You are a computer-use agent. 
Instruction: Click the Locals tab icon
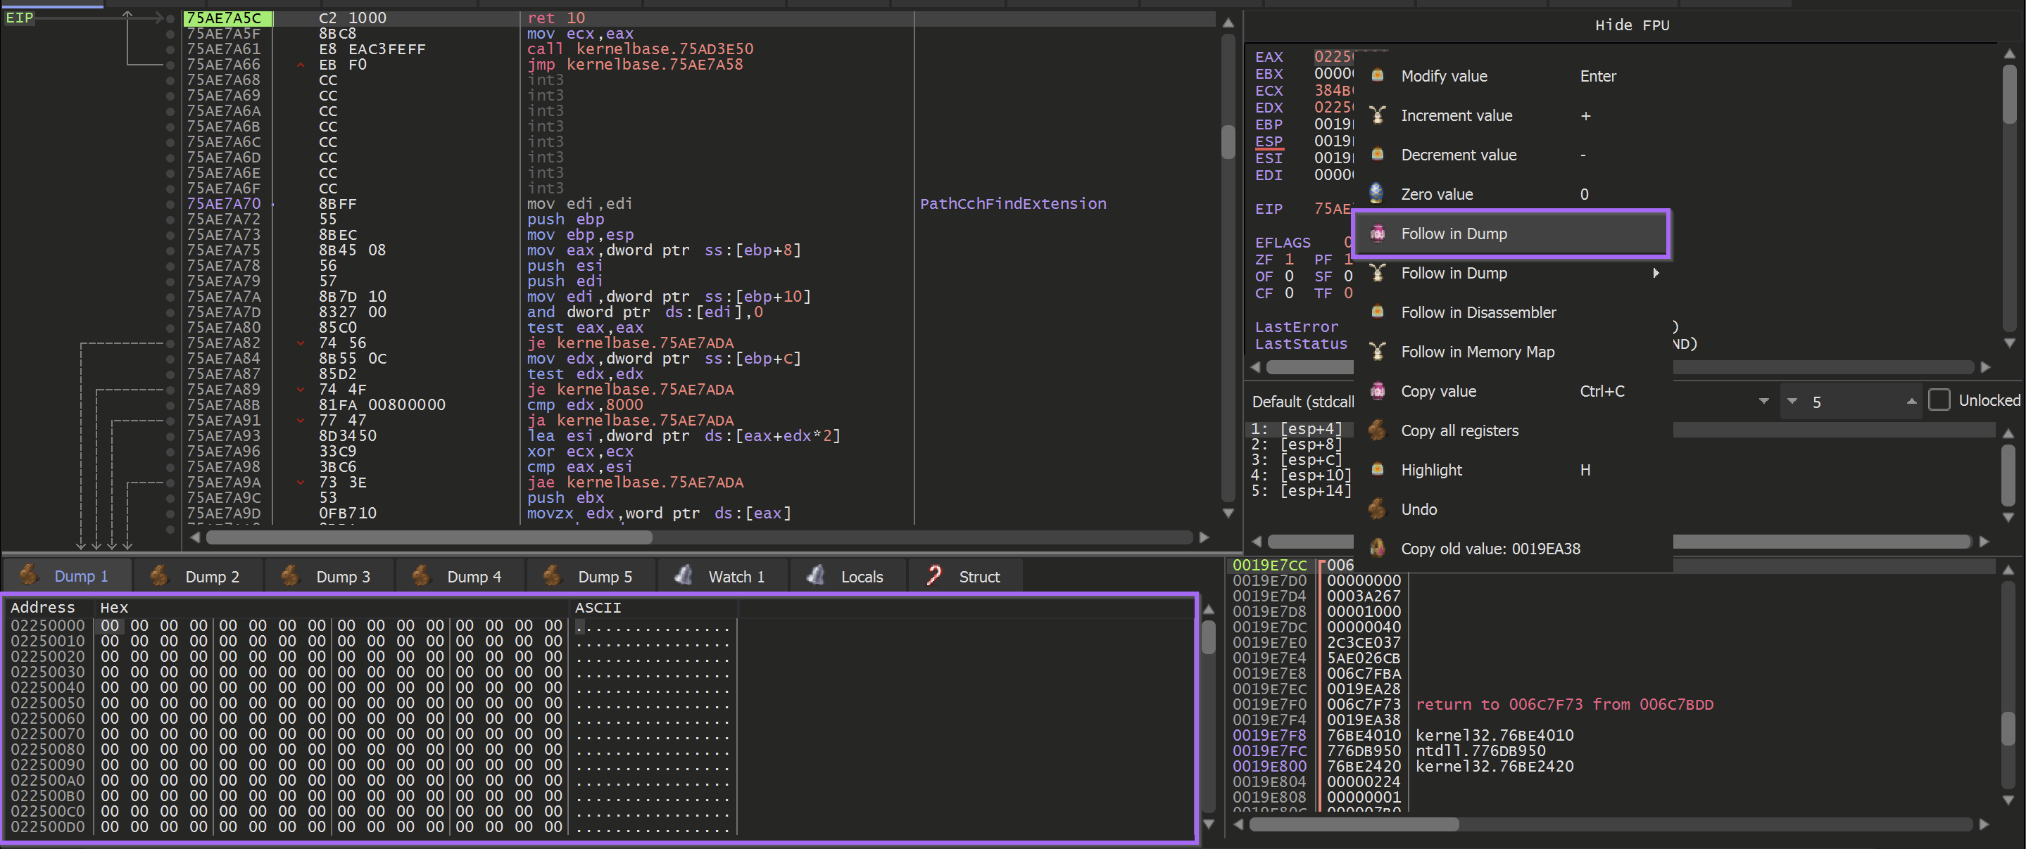[x=816, y=576]
